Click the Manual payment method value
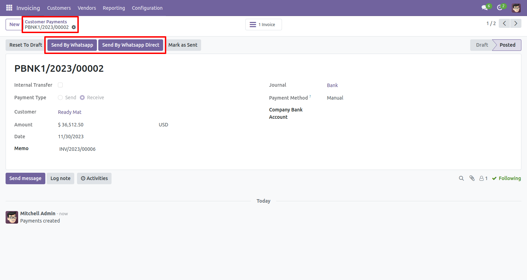Viewport: 527px width, 280px height. click(x=335, y=98)
